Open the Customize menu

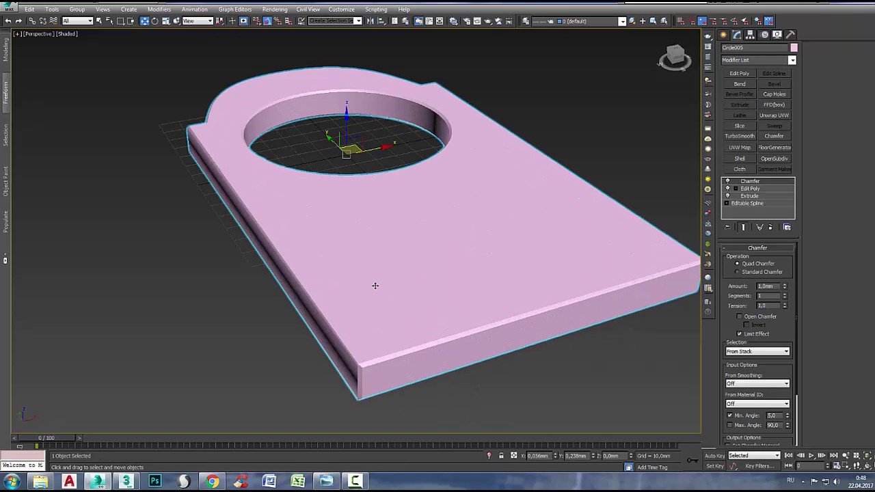pyautogui.click(x=341, y=10)
